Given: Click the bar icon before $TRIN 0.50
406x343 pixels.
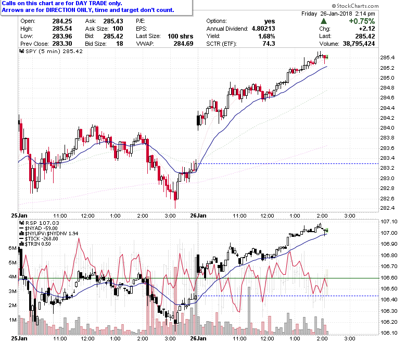Looking at the screenshot, I should (22, 244).
